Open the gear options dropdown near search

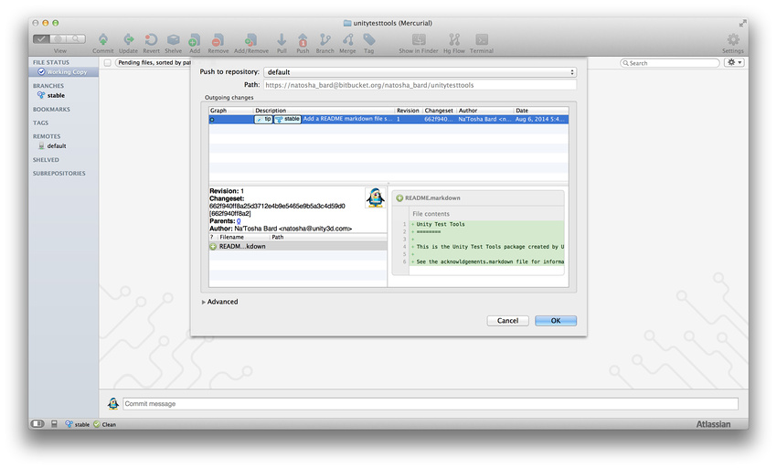(734, 63)
